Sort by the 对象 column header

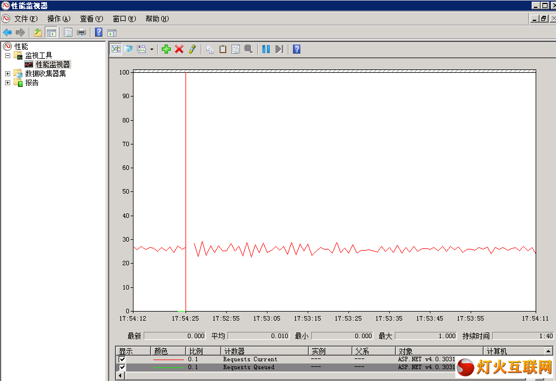[439, 351]
